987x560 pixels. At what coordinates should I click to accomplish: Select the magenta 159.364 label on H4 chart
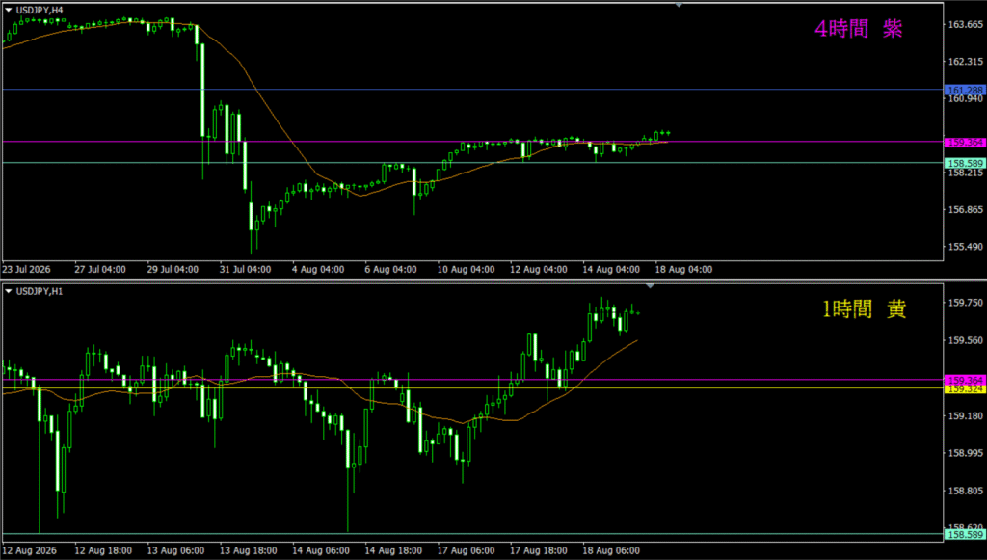(965, 143)
